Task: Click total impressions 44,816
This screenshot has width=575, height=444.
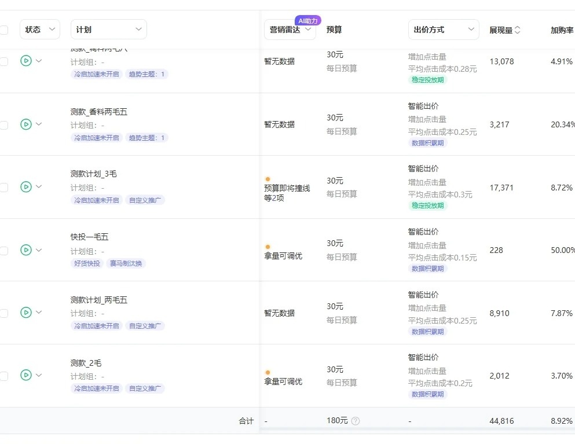Action: [501, 421]
